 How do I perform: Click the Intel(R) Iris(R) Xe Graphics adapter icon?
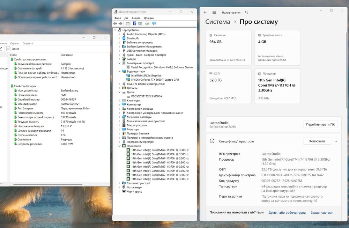pyautogui.click(x=128, y=75)
